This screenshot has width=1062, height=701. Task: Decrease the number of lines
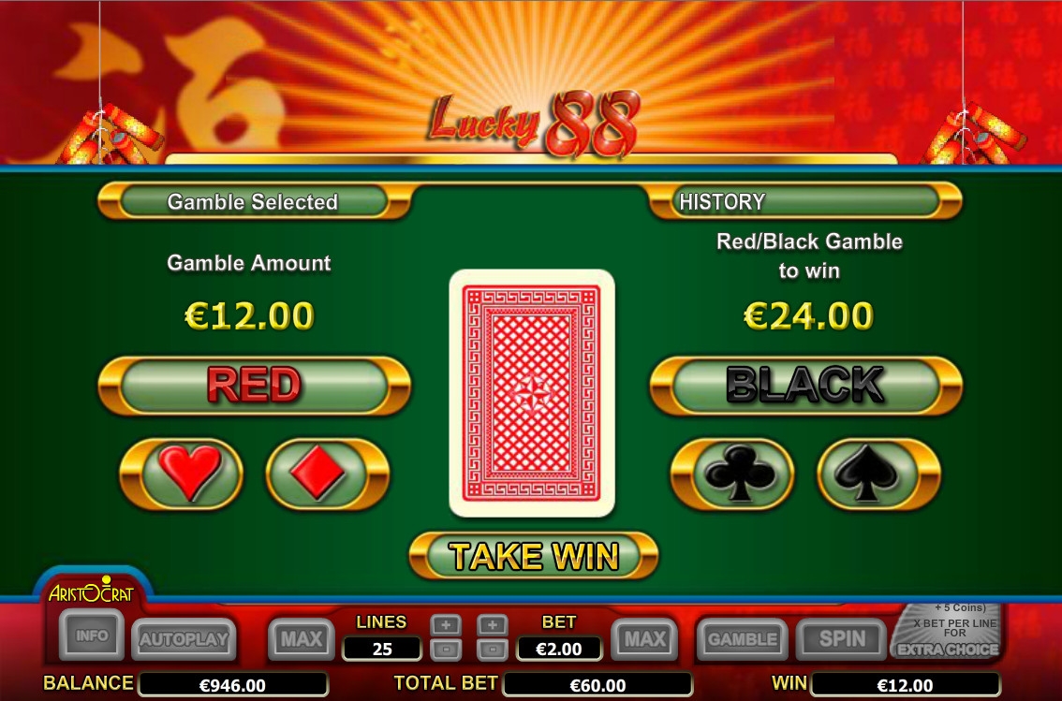(446, 650)
